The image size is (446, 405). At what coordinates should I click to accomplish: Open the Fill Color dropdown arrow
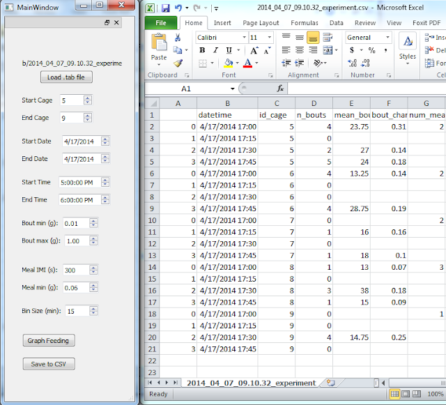(x=237, y=63)
